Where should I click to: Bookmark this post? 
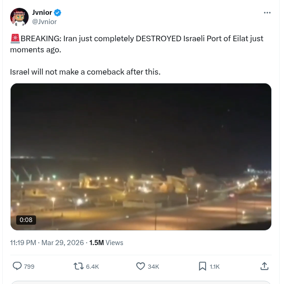tap(202, 266)
